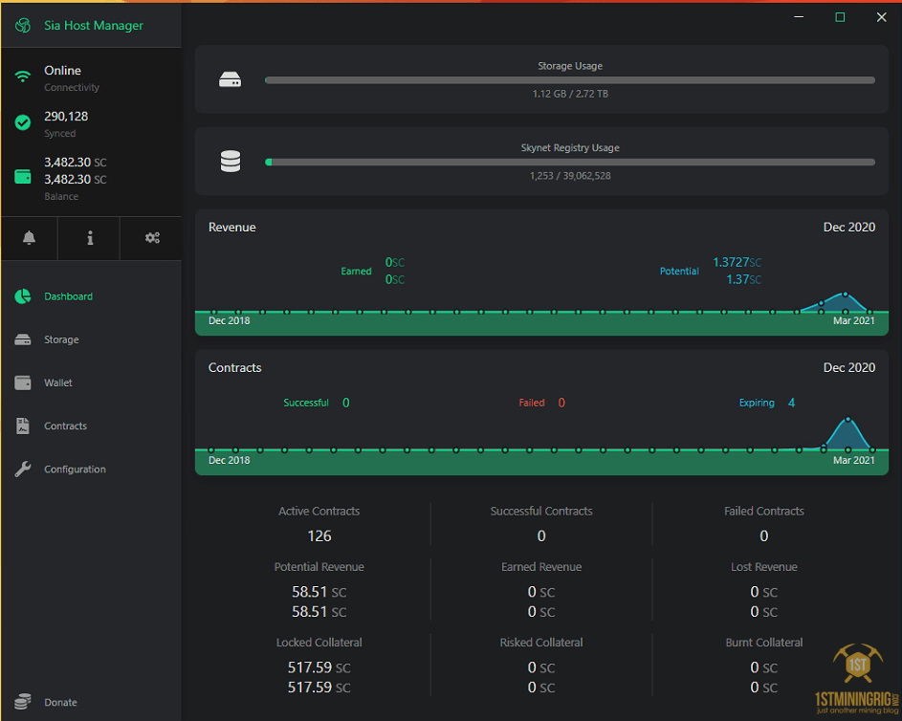Click the Storage Usage hard drive icon
902x721 pixels.
click(231, 79)
